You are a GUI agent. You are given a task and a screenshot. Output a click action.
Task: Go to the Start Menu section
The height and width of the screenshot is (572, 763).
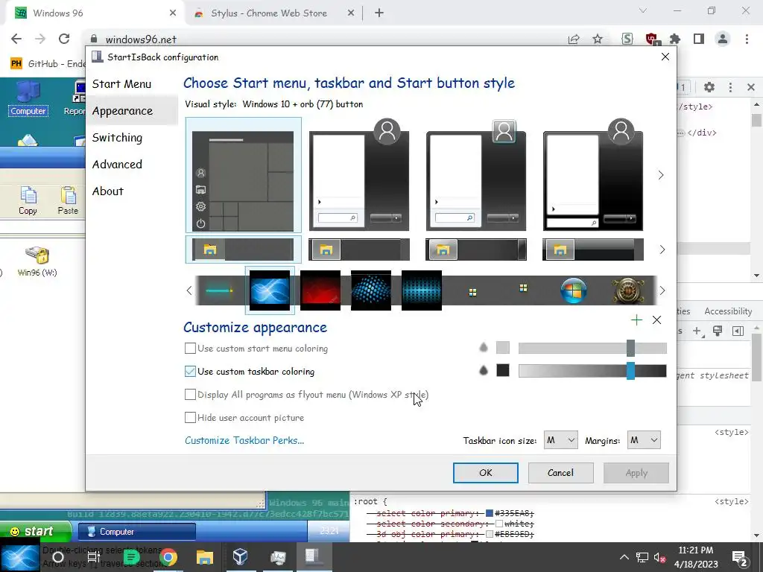pyautogui.click(x=121, y=84)
